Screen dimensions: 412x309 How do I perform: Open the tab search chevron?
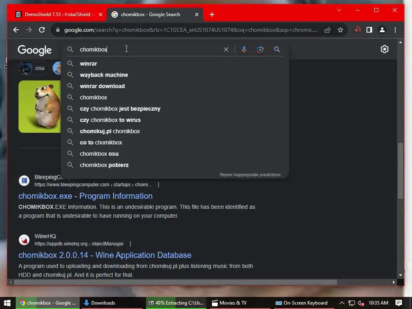coord(339,10)
